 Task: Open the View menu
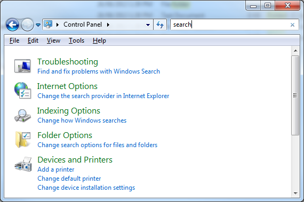[x=53, y=41]
